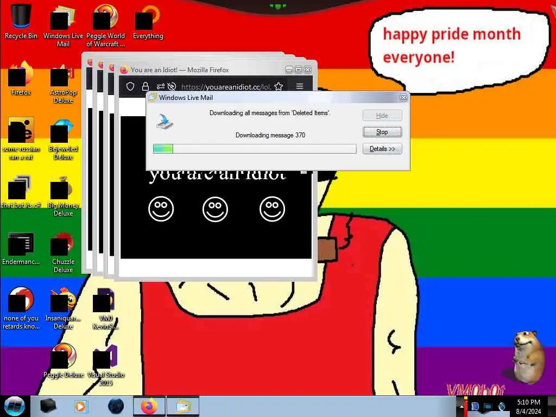Open Visual Studio 2015 desktop shortcut

[x=105, y=364]
